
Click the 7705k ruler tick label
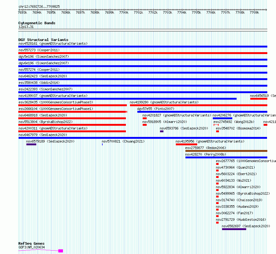(x=196, y=12)
